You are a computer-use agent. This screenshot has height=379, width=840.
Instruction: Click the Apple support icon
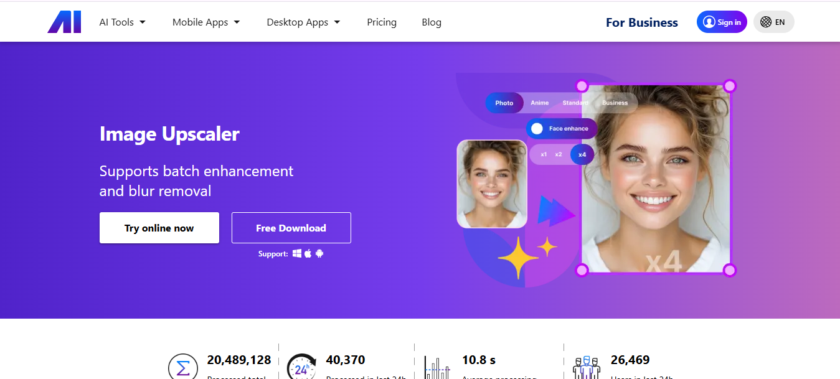pyautogui.click(x=308, y=253)
